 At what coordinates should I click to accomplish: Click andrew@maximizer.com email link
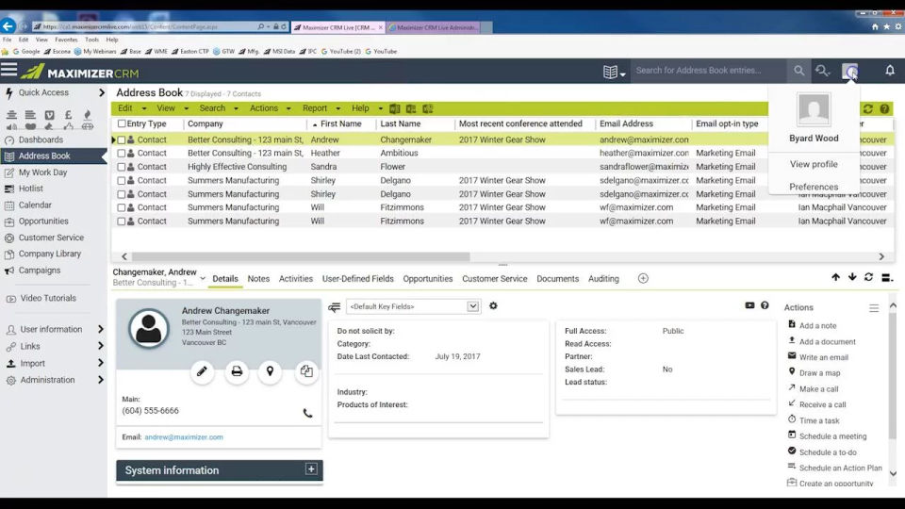(184, 436)
